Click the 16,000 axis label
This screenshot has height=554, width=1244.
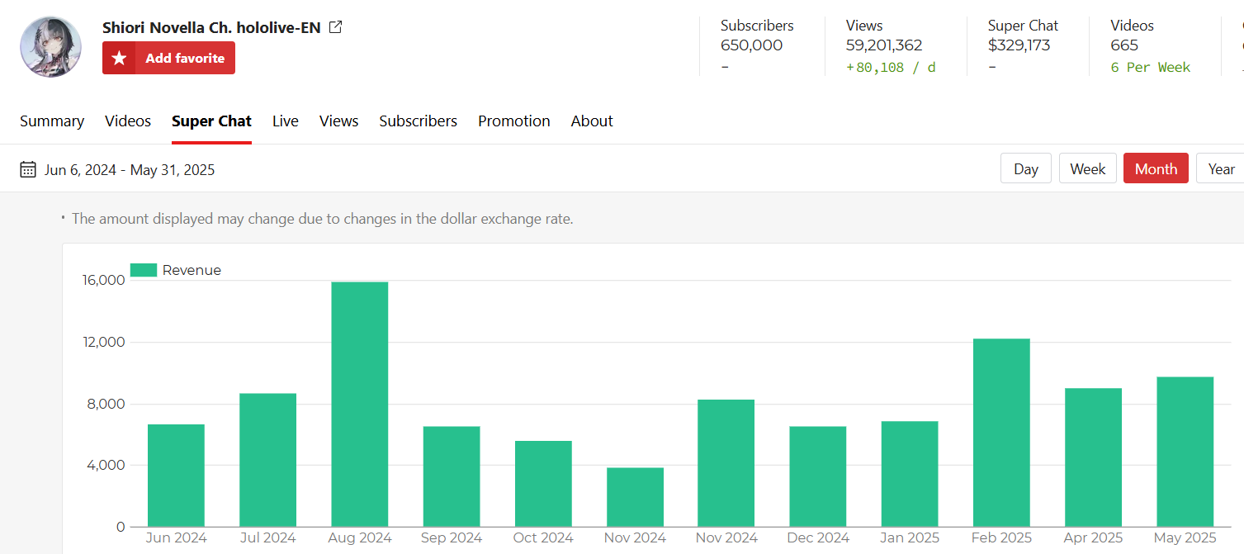[x=103, y=281]
